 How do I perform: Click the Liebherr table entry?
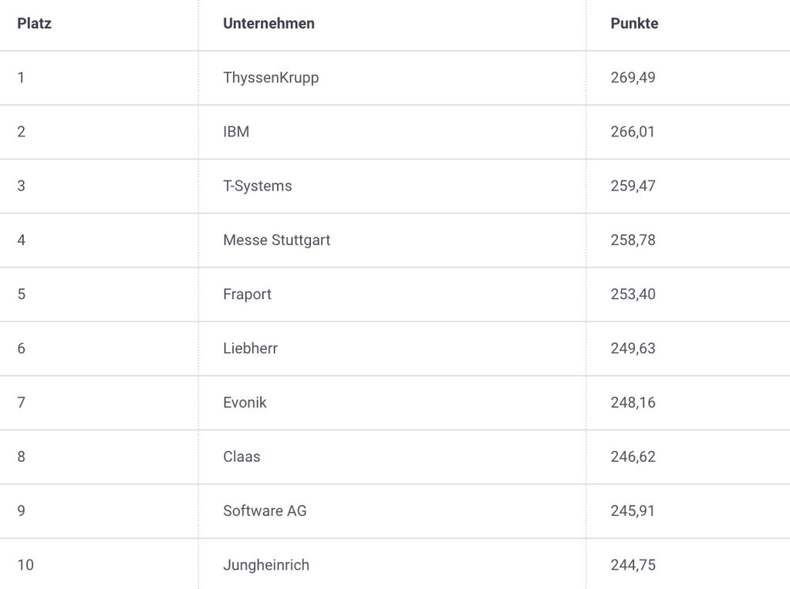[x=250, y=348]
